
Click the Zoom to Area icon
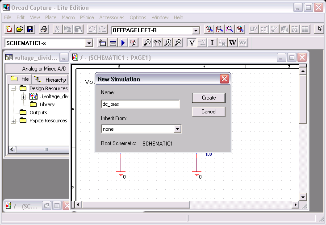coord(230,29)
